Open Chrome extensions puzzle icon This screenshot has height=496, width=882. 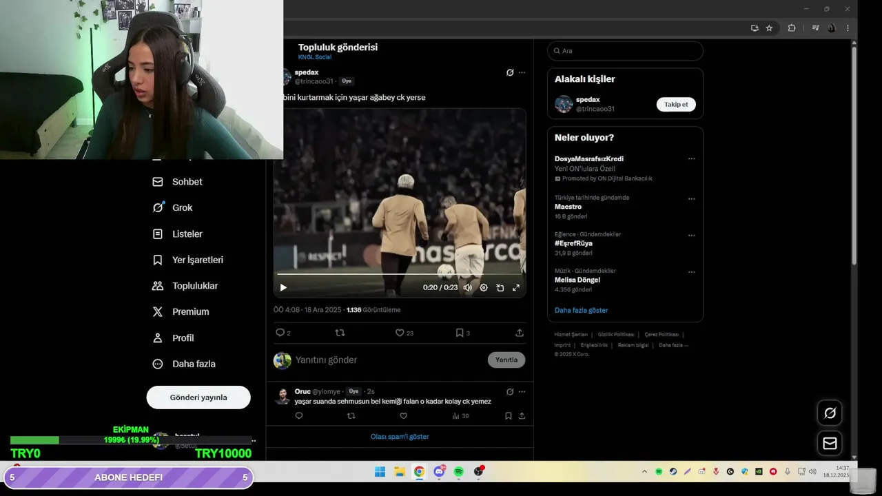[791, 28]
